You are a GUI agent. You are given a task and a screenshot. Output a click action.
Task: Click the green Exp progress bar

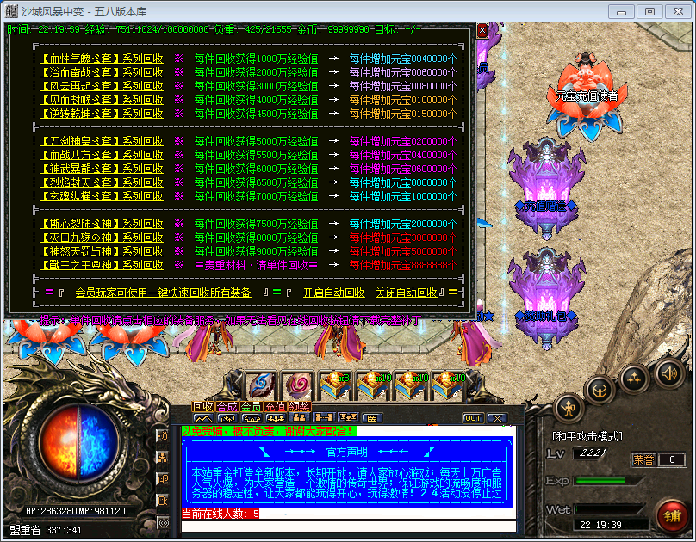606,481
